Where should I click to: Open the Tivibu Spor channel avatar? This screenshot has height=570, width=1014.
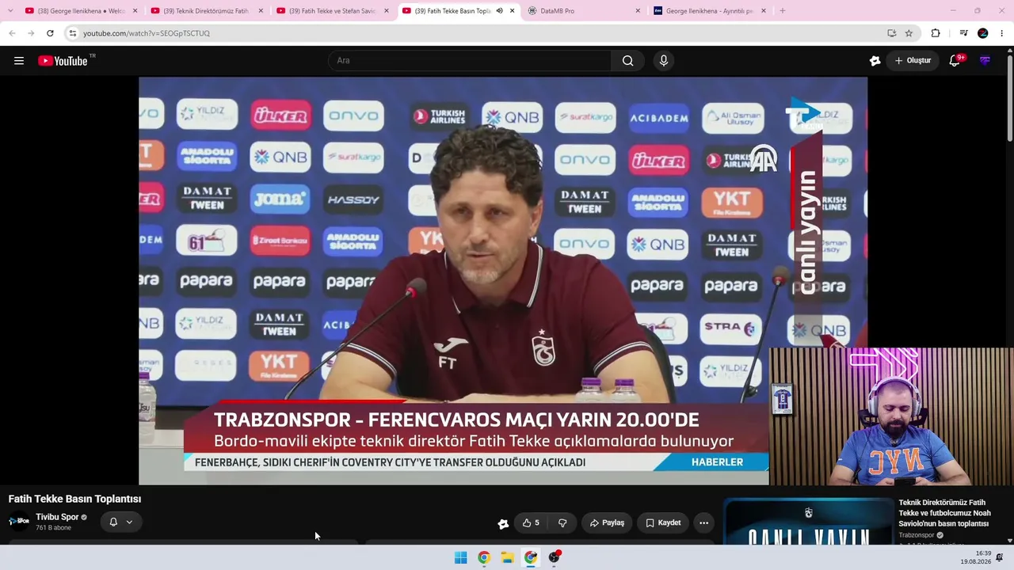[19, 521]
